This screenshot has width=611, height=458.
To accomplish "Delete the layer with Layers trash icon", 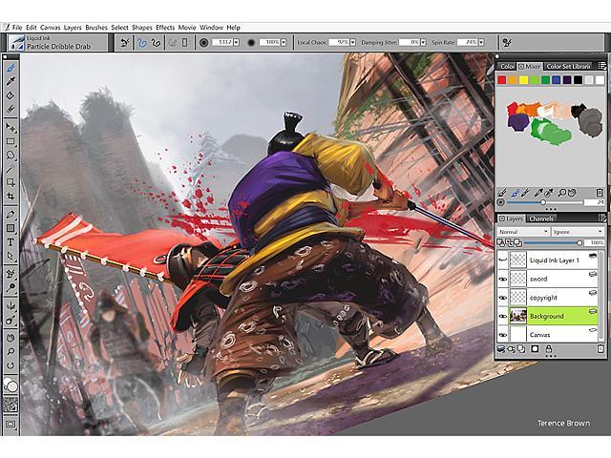I will click(x=600, y=348).
